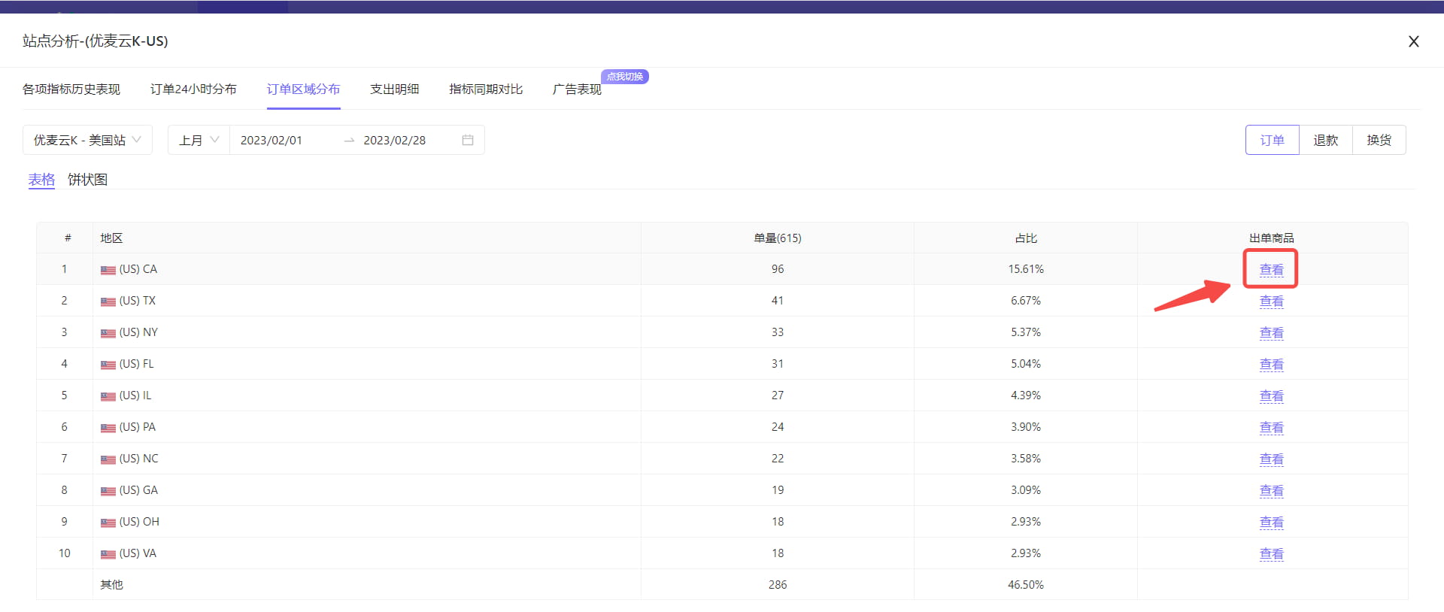Open 查看 link in (US) GA row
The height and width of the screenshot is (612, 1444).
[1272, 490]
